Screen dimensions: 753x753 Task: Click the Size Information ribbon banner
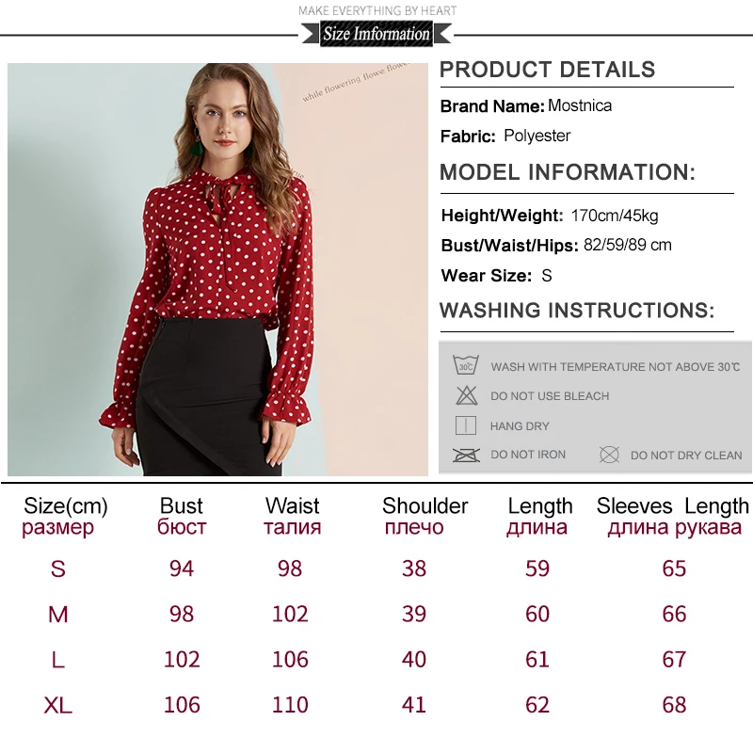(376, 34)
